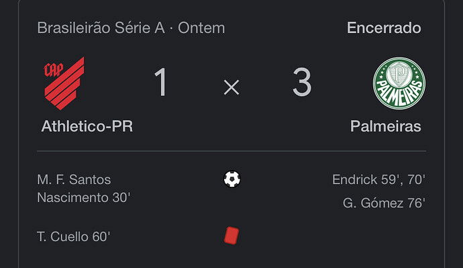Click the × separator between scores
This screenshot has height=268, width=463.
click(x=232, y=87)
